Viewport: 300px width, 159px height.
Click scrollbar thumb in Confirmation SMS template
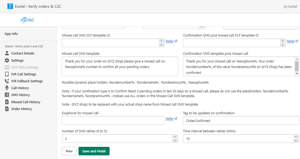click(297, 66)
